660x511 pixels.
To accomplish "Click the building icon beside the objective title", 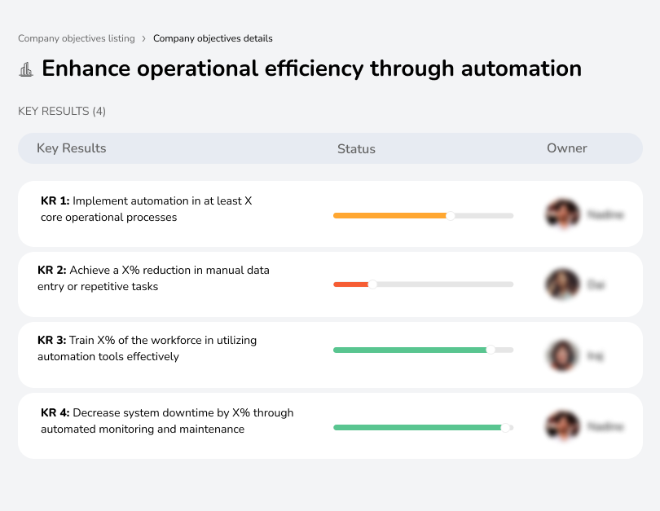I will pos(27,68).
